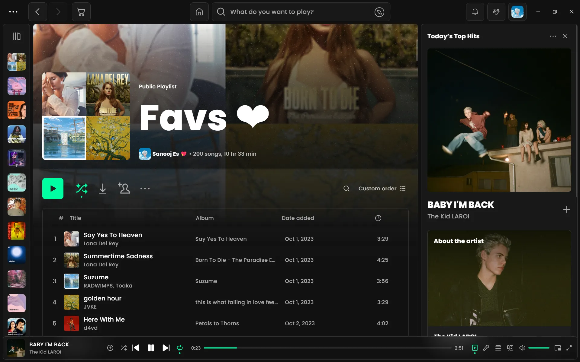Adjust the volume slider
The image size is (580, 362).
(539, 348)
